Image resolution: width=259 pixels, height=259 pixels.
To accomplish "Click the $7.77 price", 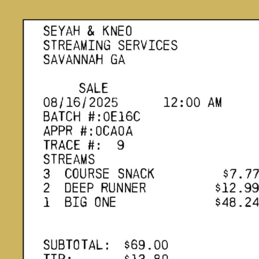I will tap(241, 174).
